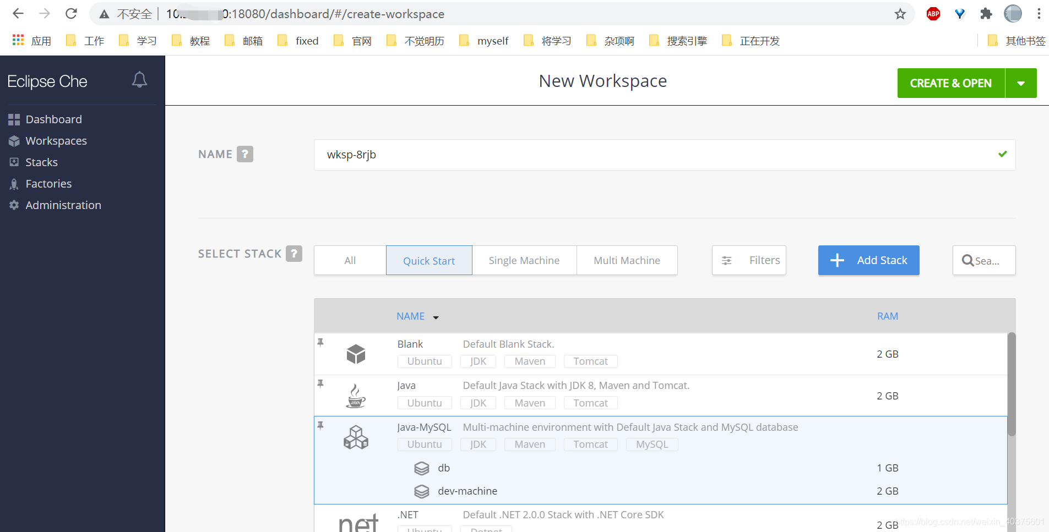Click the stack list scrollbar
The width and height of the screenshot is (1049, 532).
1012,384
